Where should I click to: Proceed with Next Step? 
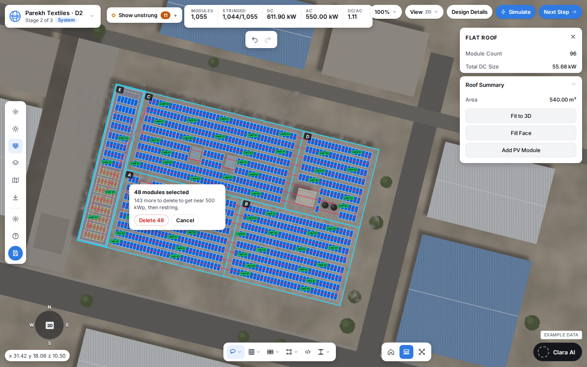coord(560,12)
